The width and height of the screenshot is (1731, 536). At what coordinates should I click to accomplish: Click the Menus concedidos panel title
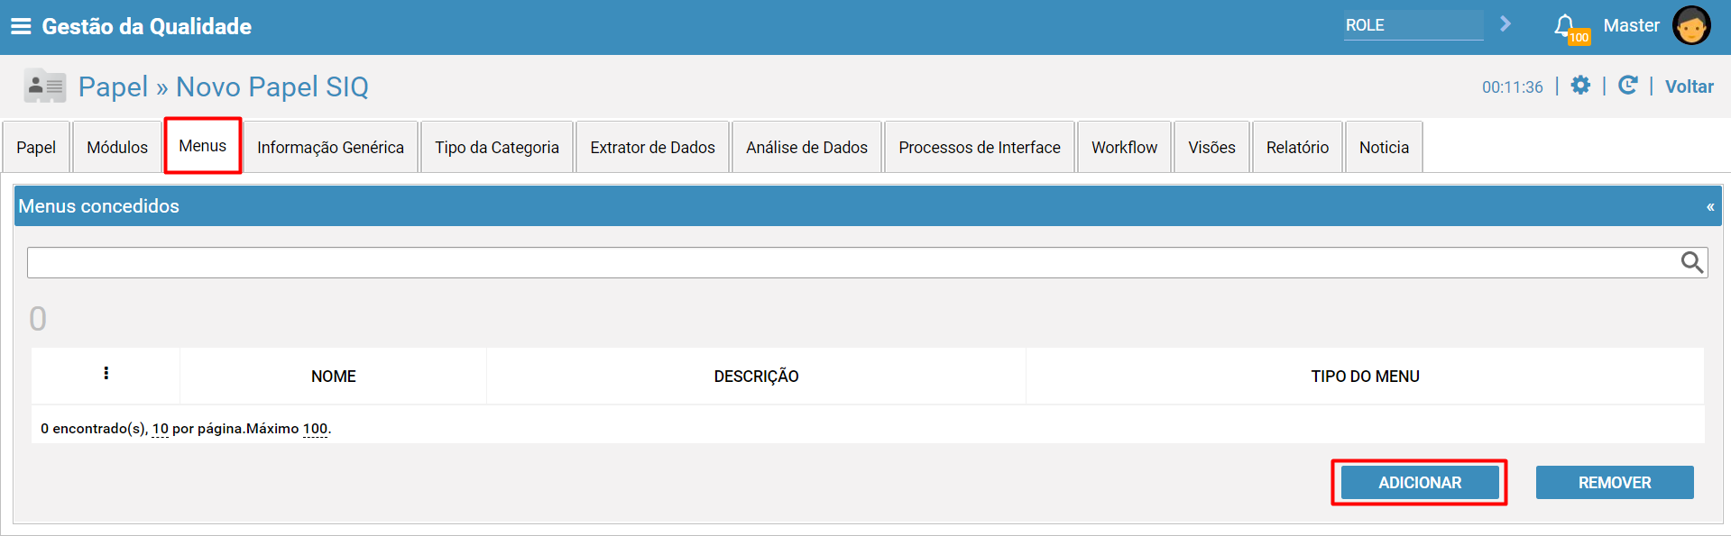pos(99,206)
